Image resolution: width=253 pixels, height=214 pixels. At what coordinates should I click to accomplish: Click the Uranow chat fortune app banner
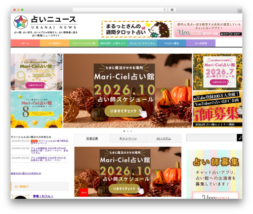pos(208,29)
